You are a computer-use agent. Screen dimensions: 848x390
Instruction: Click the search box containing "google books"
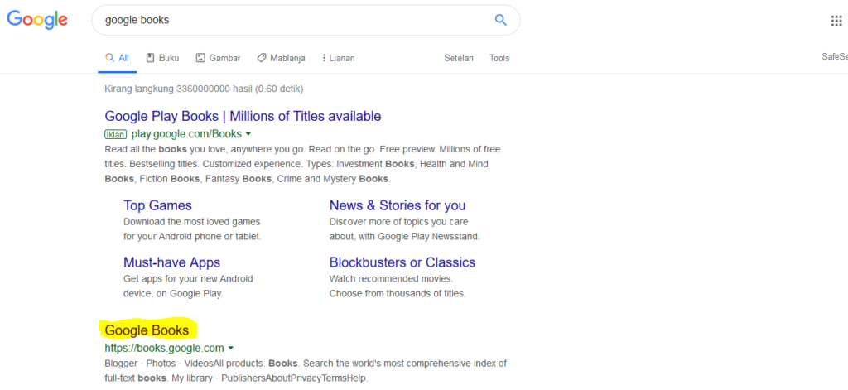click(x=306, y=21)
